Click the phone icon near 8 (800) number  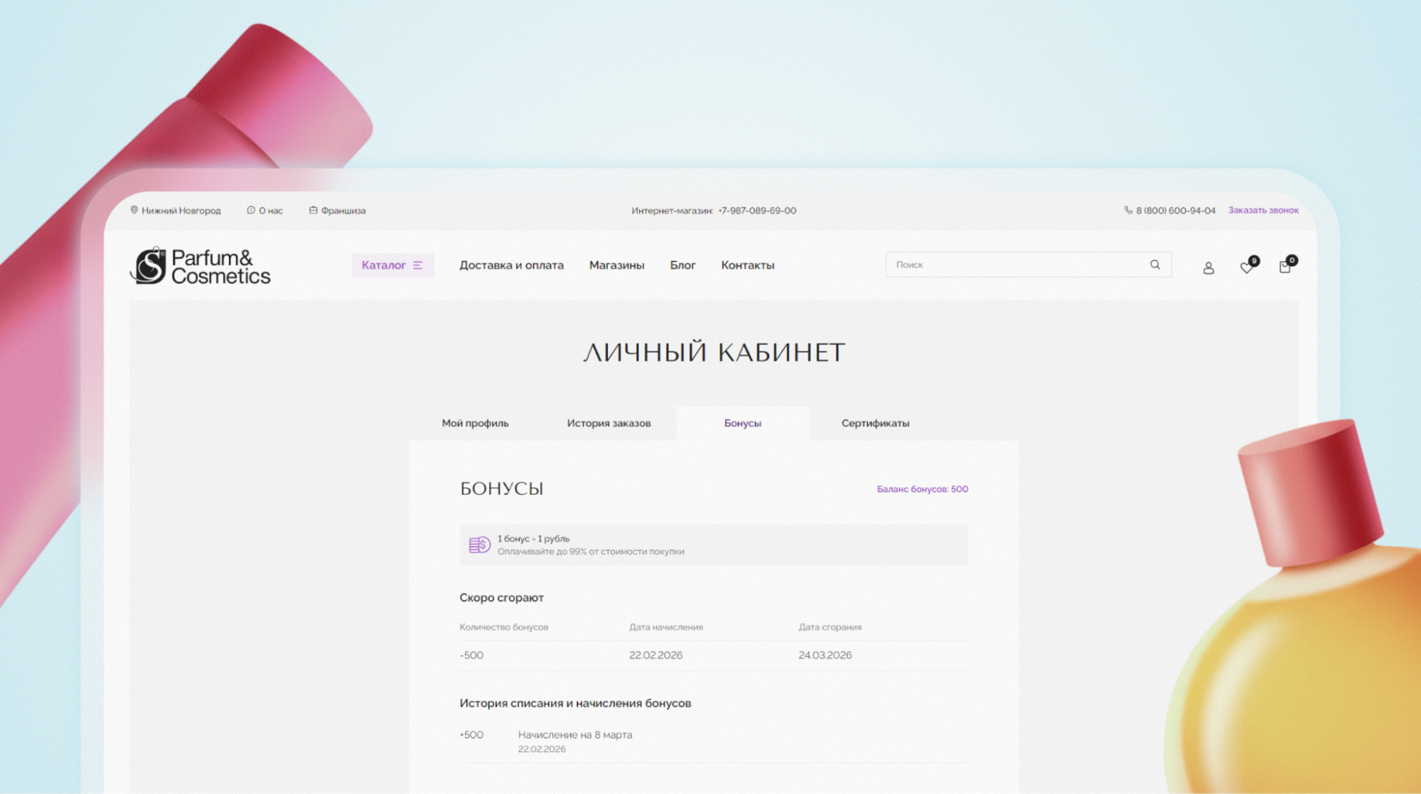coord(1128,210)
